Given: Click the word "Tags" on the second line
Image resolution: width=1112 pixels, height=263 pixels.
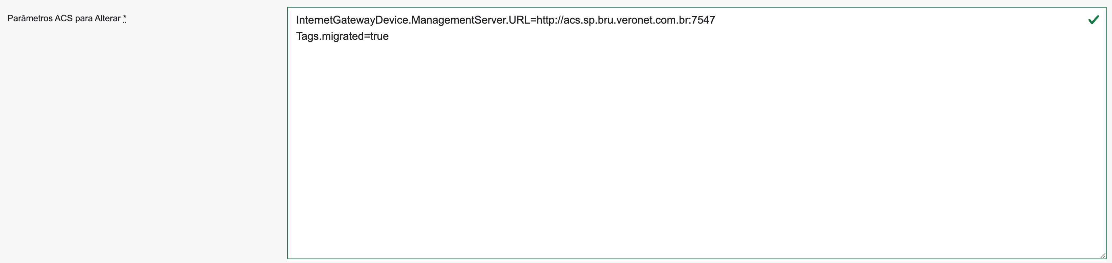Looking at the screenshot, I should 307,37.
